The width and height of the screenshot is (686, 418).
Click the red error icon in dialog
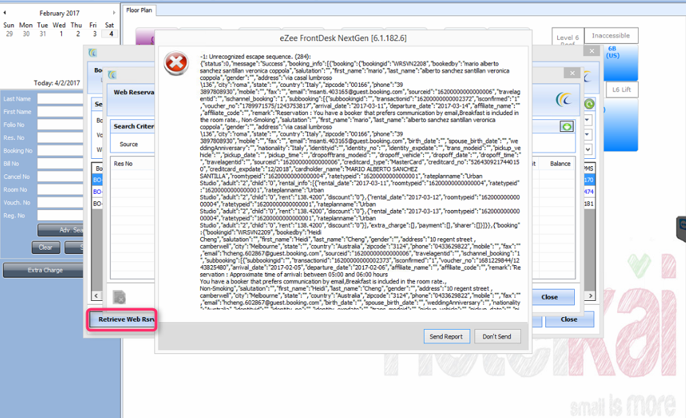(177, 63)
